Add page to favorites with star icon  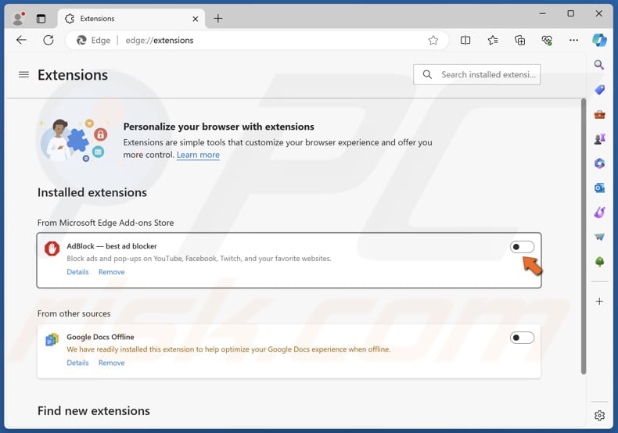click(x=433, y=40)
